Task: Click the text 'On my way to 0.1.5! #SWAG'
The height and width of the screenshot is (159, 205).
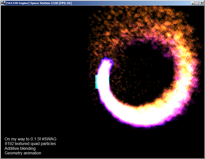Action: click(31, 139)
